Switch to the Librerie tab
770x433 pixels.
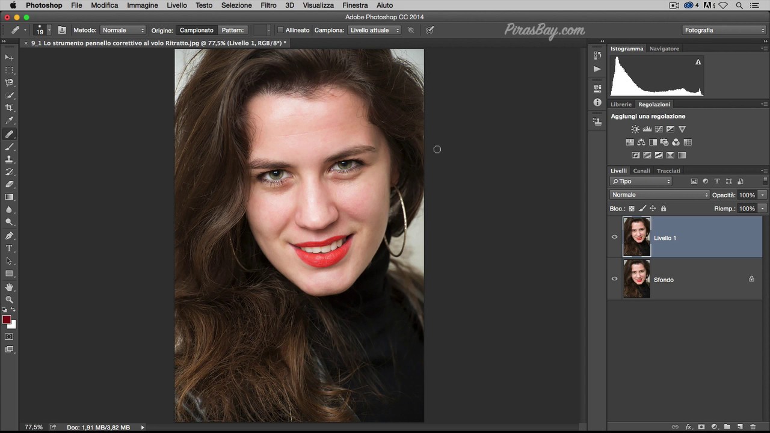click(x=621, y=105)
